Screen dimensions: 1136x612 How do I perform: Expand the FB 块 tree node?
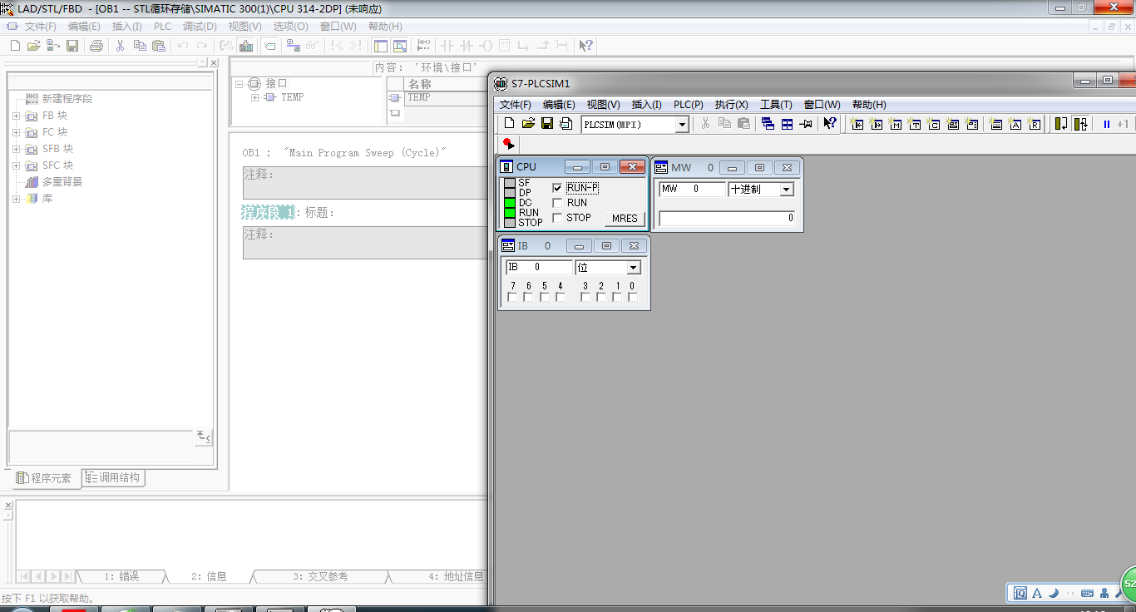pyautogui.click(x=16, y=116)
